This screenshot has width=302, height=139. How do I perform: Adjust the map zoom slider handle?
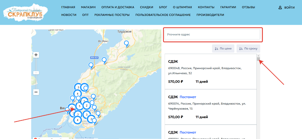36,73
